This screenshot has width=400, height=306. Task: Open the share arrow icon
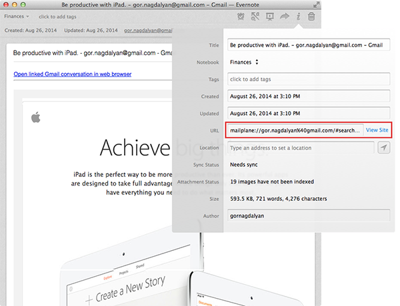(x=285, y=17)
